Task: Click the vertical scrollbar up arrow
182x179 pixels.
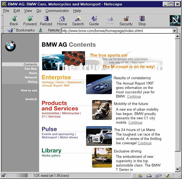Action: (x=177, y=37)
